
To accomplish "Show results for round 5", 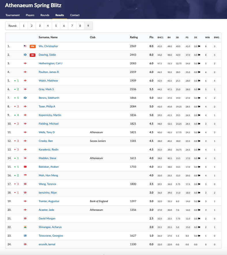I will tap(56, 26).
